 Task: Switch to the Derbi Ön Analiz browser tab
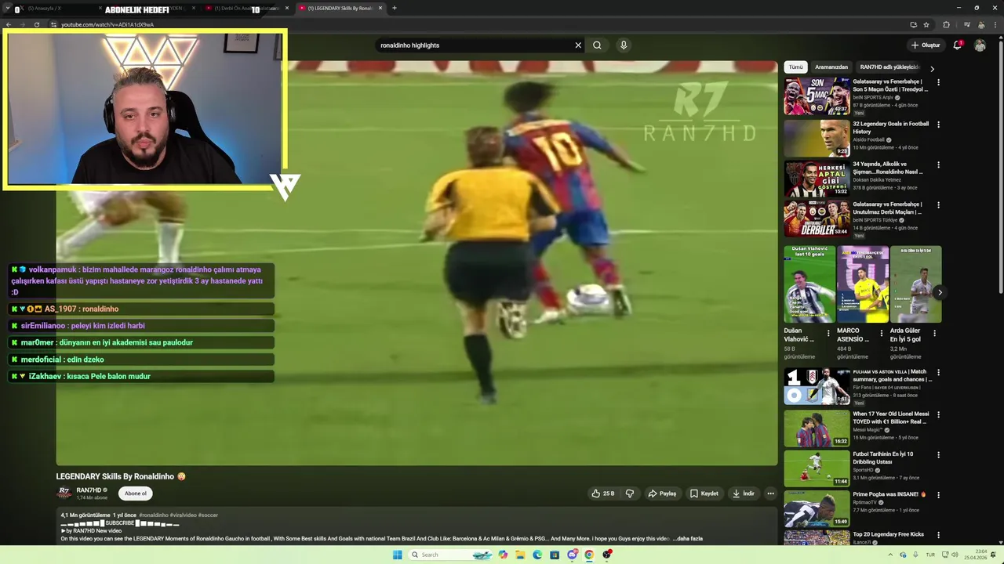246,8
